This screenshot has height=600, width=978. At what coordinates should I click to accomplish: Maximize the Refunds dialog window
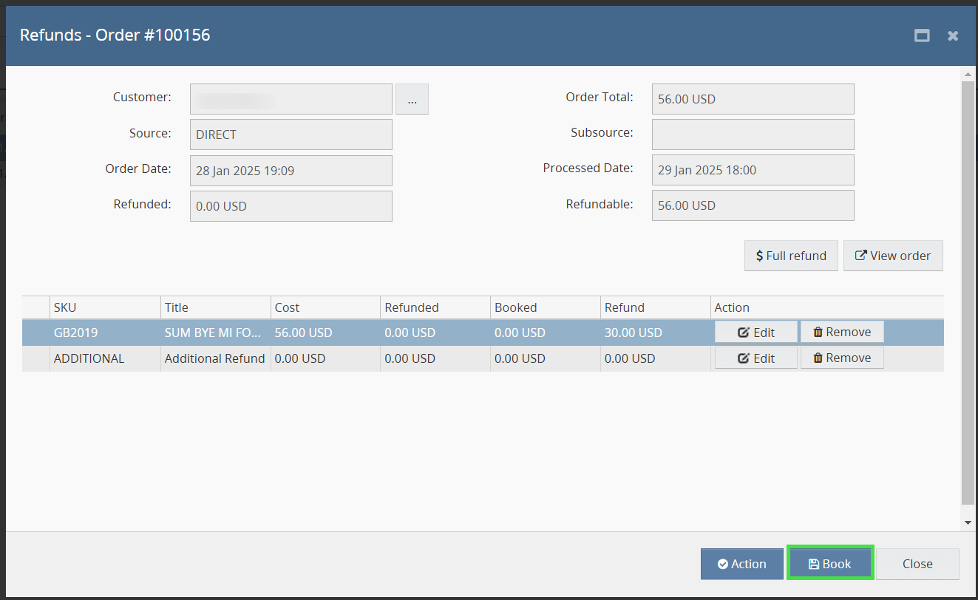(x=922, y=35)
